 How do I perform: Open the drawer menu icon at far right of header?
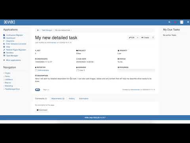click(188, 22)
